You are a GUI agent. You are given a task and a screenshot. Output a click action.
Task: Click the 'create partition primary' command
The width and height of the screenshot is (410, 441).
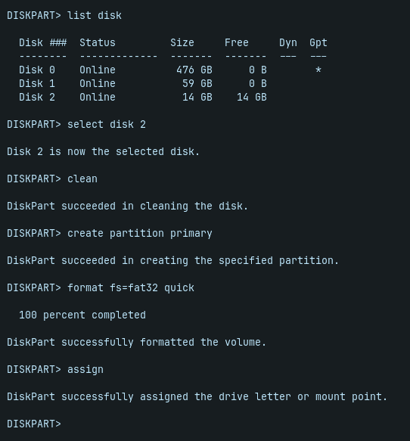[x=140, y=234]
